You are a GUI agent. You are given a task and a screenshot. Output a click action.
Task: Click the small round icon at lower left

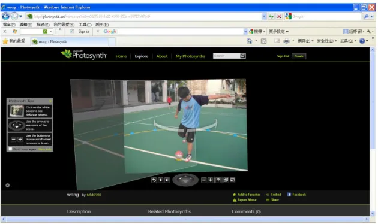[x=7, y=185]
